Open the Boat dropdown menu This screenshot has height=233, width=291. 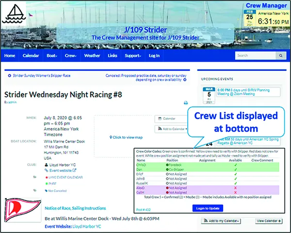pos(51,56)
